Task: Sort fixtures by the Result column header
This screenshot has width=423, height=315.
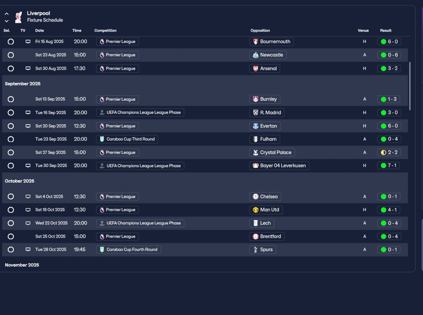Action: click(x=386, y=30)
